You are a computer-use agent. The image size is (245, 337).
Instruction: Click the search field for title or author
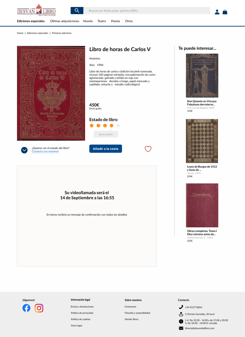[x=147, y=11]
